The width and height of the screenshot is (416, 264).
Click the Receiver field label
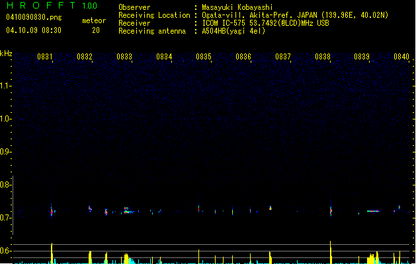pyautogui.click(x=134, y=23)
